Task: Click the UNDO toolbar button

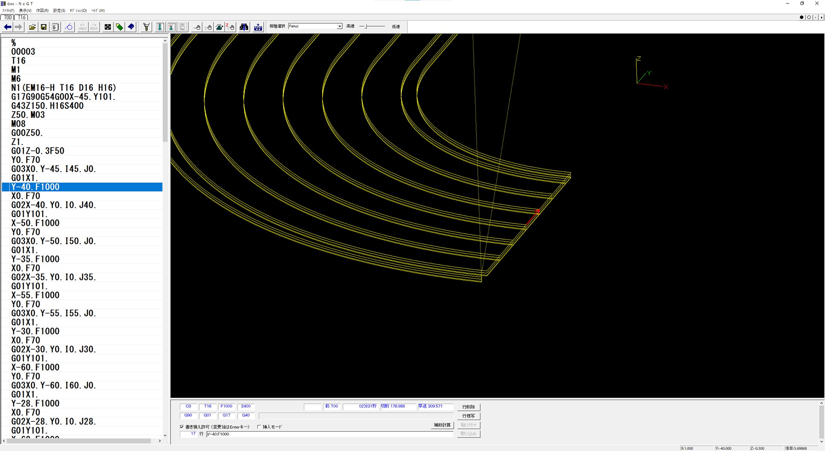Action: pos(82,27)
